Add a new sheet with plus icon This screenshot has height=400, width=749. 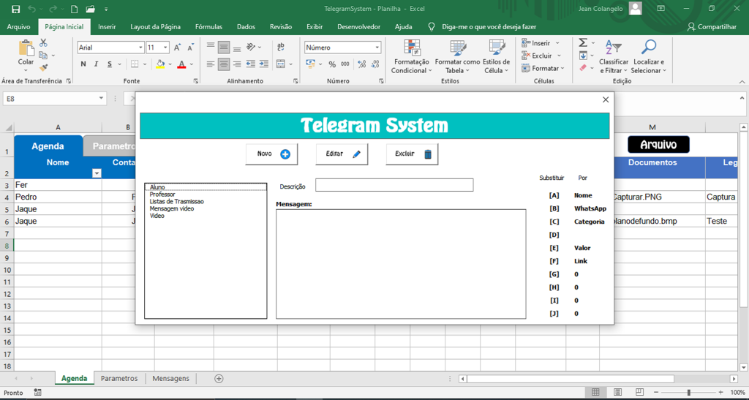pos(219,379)
